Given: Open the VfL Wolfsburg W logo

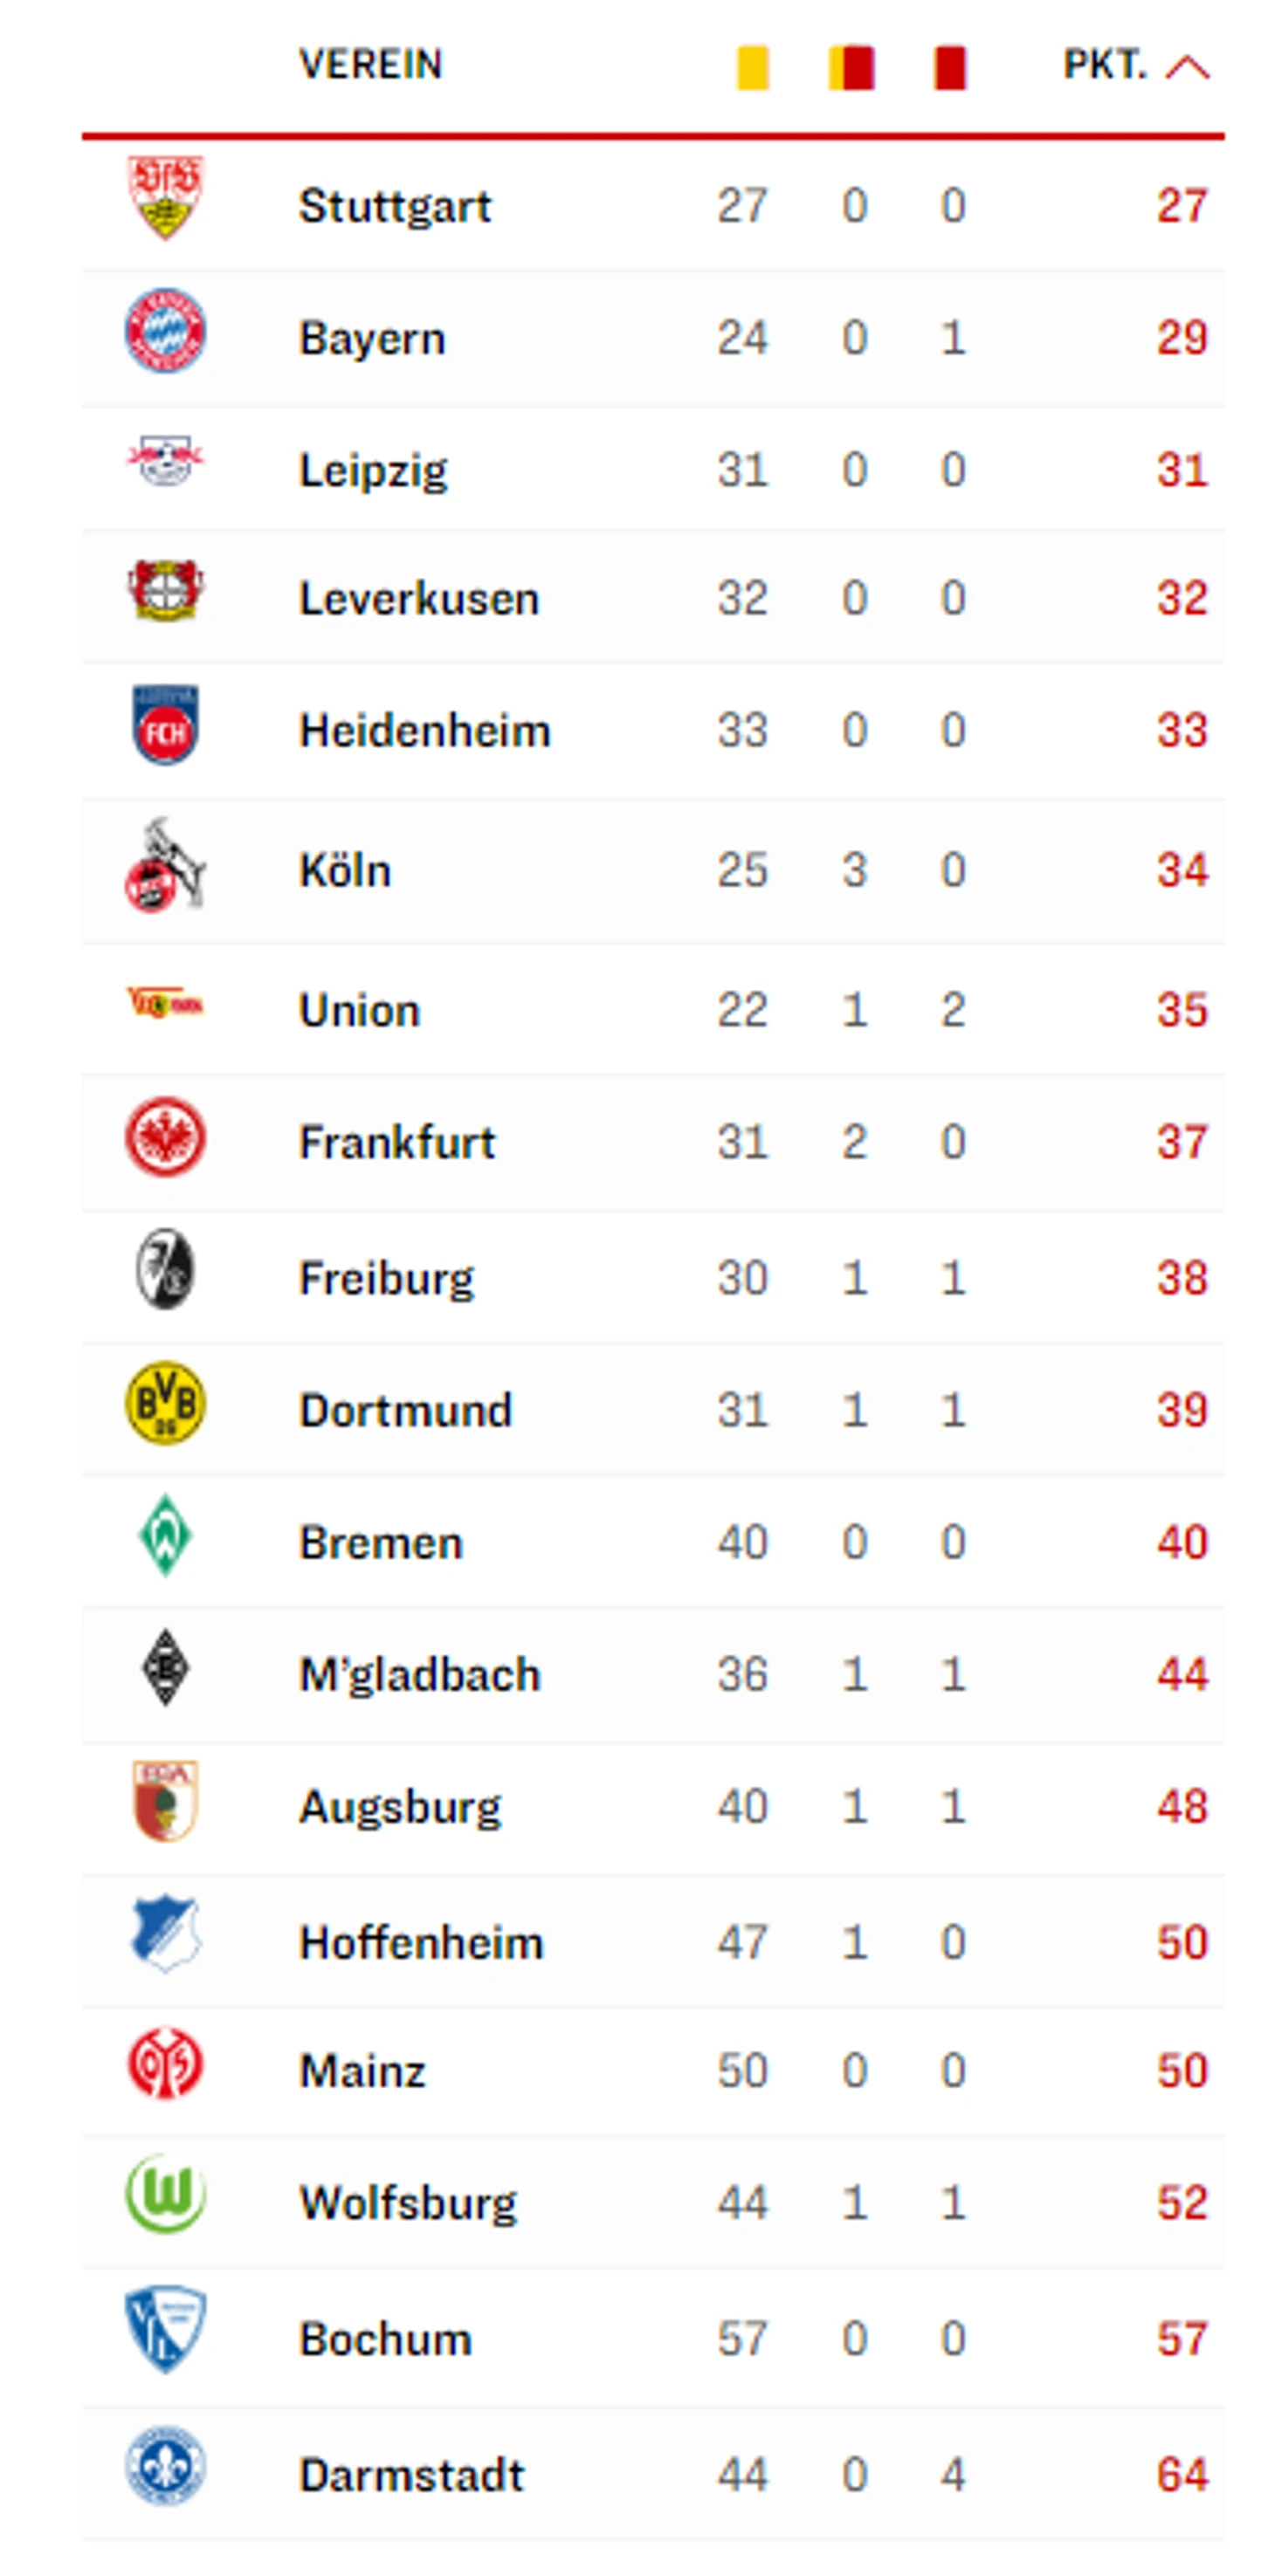Looking at the screenshot, I should tap(165, 2193).
